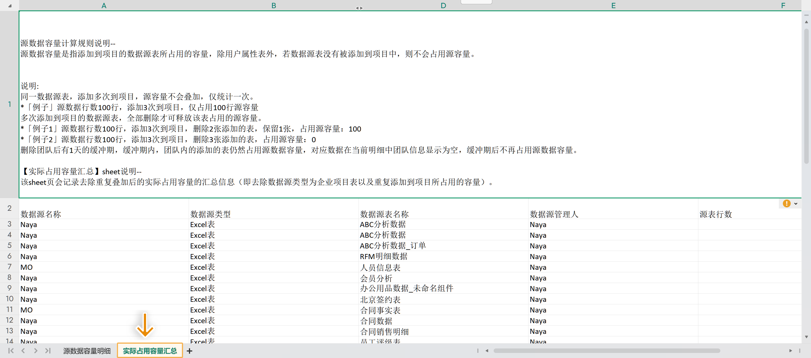Click horizontal scrollbar right arrow
Screen dimensions: 811x358
click(790, 351)
